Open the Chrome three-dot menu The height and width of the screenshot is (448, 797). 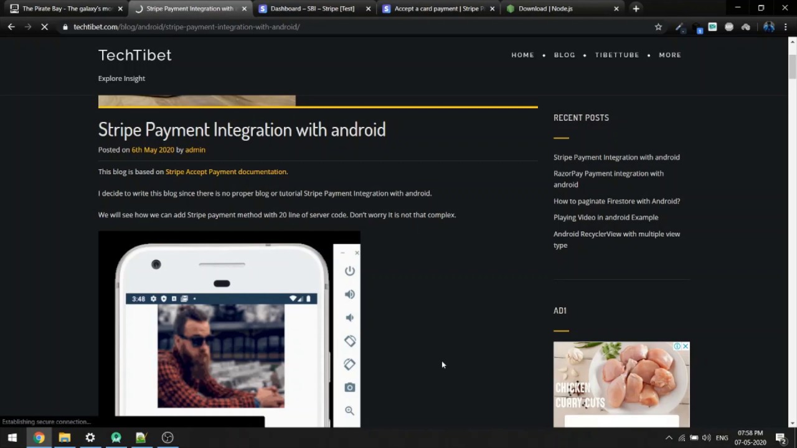click(x=785, y=27)
